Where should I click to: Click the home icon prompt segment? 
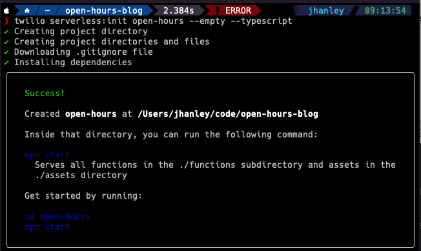tap(27, 11)
